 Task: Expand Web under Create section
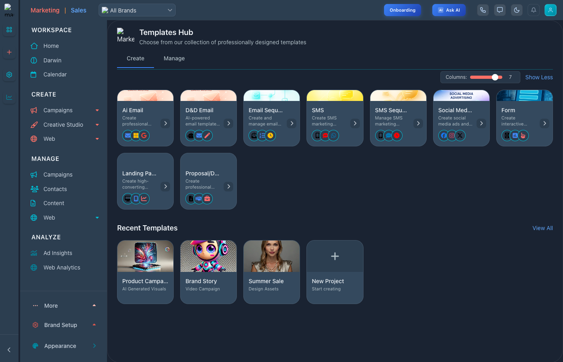(x=97, y=139)
